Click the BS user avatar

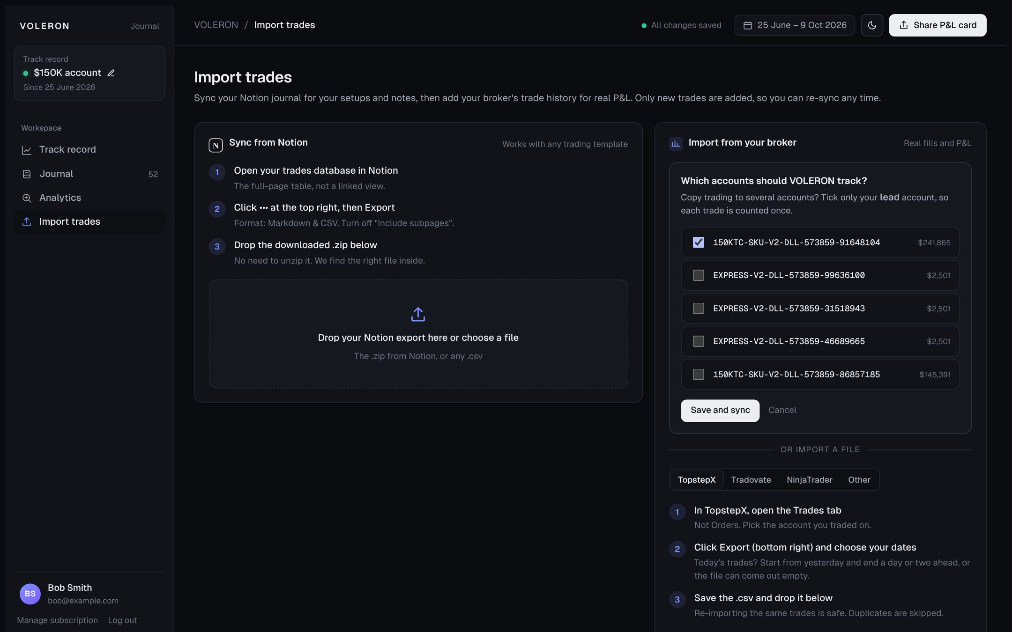click(x=30, y=594)
